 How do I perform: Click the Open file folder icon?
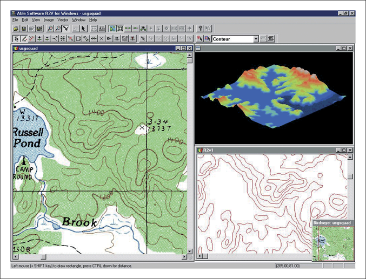point(16,28)
